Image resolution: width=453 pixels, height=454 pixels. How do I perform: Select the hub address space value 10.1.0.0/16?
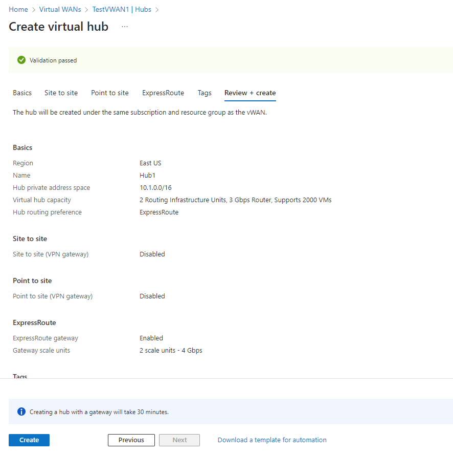pyautogui.click(x=155, y=187)
